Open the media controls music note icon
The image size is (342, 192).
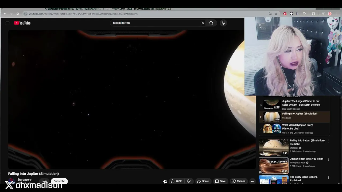tap(323, 14)
